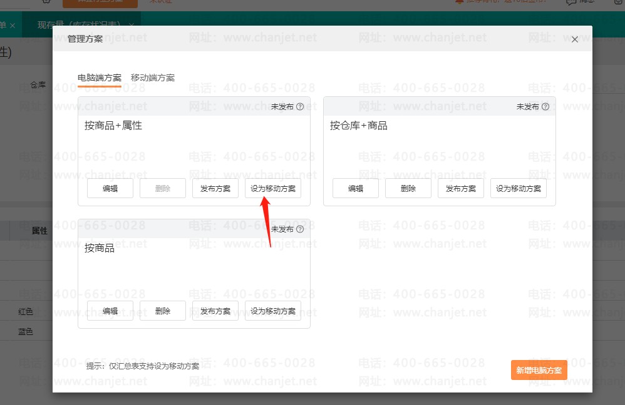Click 设为移动方案 on the 按商品 card
This screenshot has height=405, width=625.
(273, 311)
